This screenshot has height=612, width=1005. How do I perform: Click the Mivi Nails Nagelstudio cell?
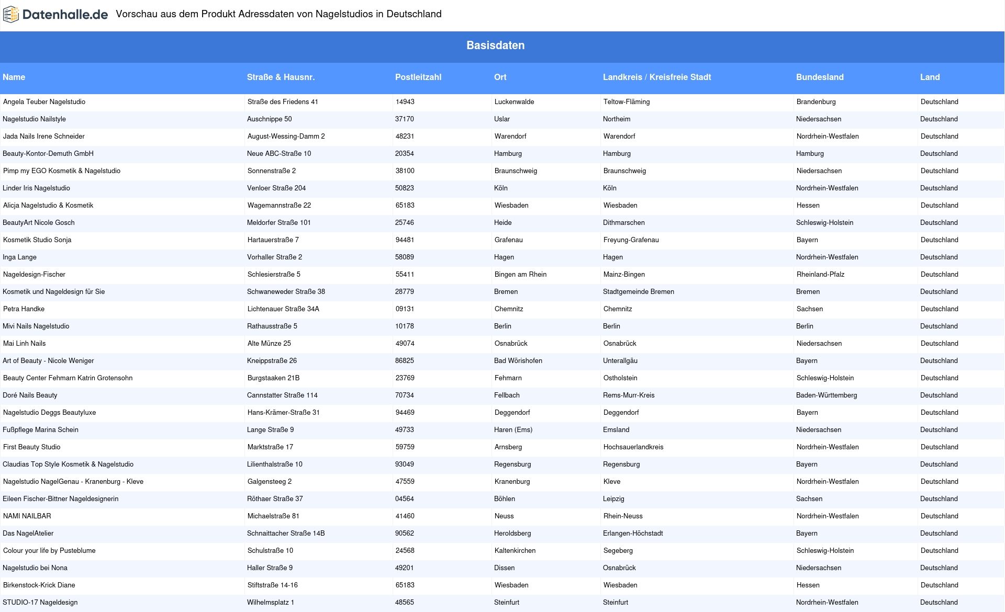pyautogui.click(x=36, y=326)
